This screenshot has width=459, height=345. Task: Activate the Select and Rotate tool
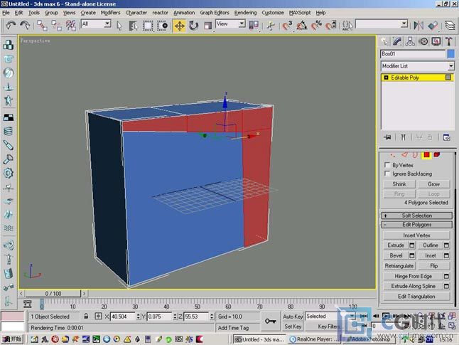tap(193, 26)
